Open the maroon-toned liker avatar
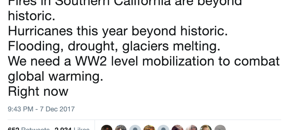298x130 pixels. (x=177, y=128)
